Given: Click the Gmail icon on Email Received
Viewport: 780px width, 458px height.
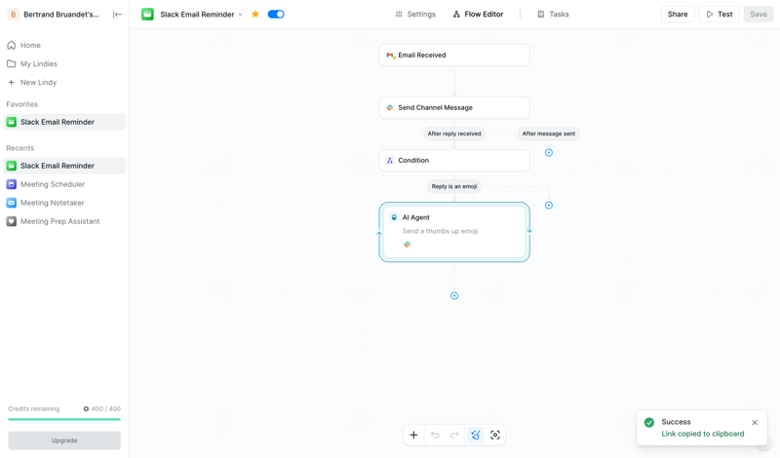Looking at the screenshot, I should click(391, 56).
